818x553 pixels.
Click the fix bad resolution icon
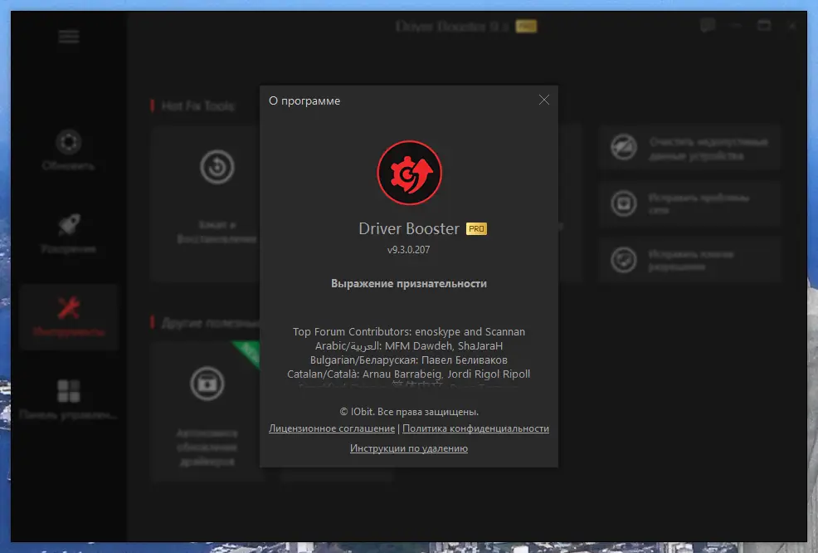click(624, 260)
